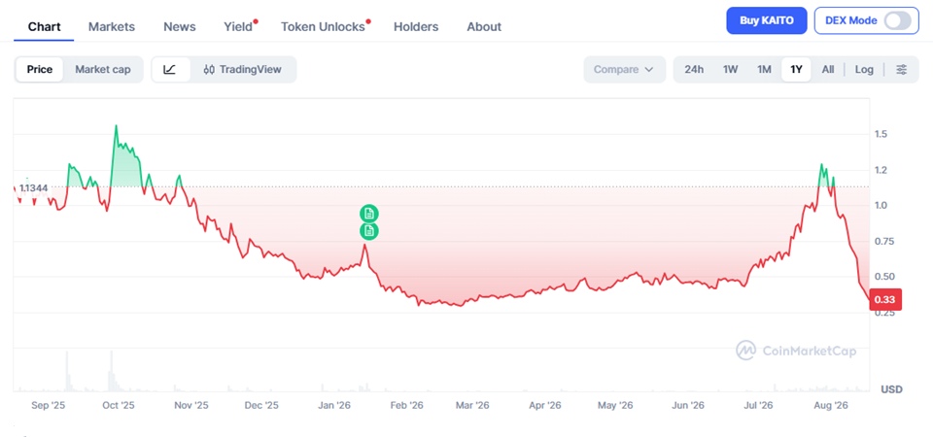Click the Mar '26 axis label
The height and width of the screenshot is (437, 933).
coord(472,406)
